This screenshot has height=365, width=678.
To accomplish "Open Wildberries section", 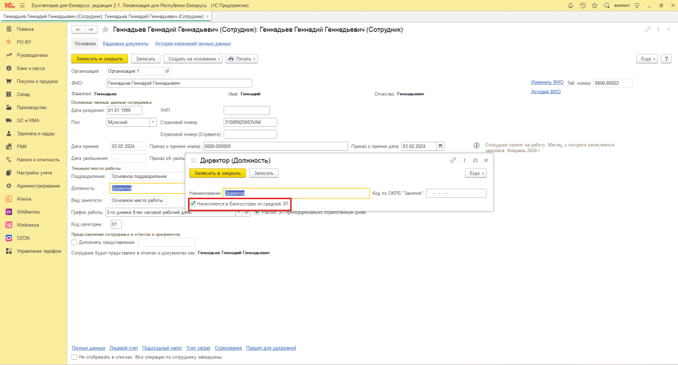I will (28, 212).
